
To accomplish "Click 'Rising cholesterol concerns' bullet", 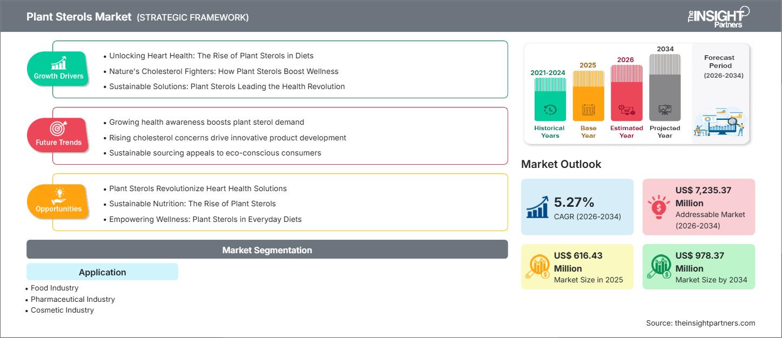I will [x=227, y=137].
